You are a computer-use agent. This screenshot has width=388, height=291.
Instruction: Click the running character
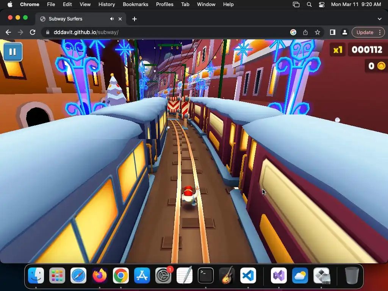tap(191, 196)
